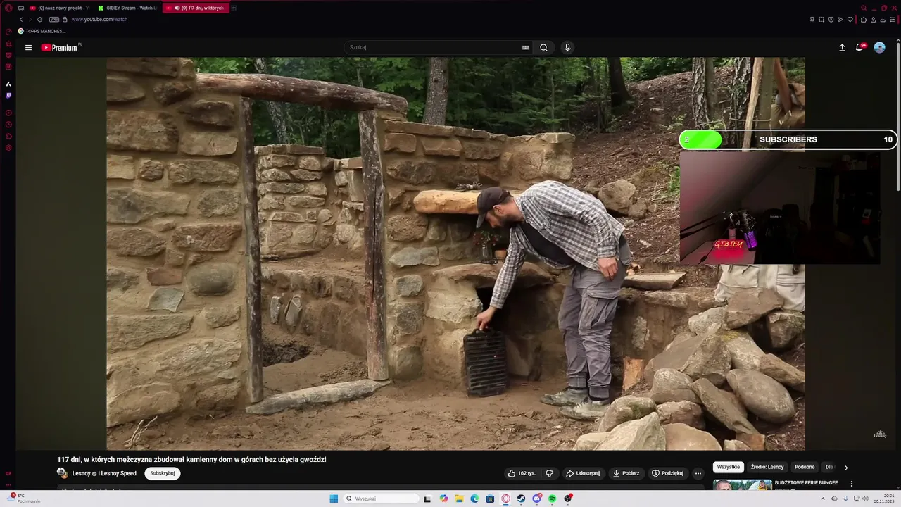This screenshot has height=507, width=901.
Task: Open YouTube notifications bell
Action: click(859, 48)
